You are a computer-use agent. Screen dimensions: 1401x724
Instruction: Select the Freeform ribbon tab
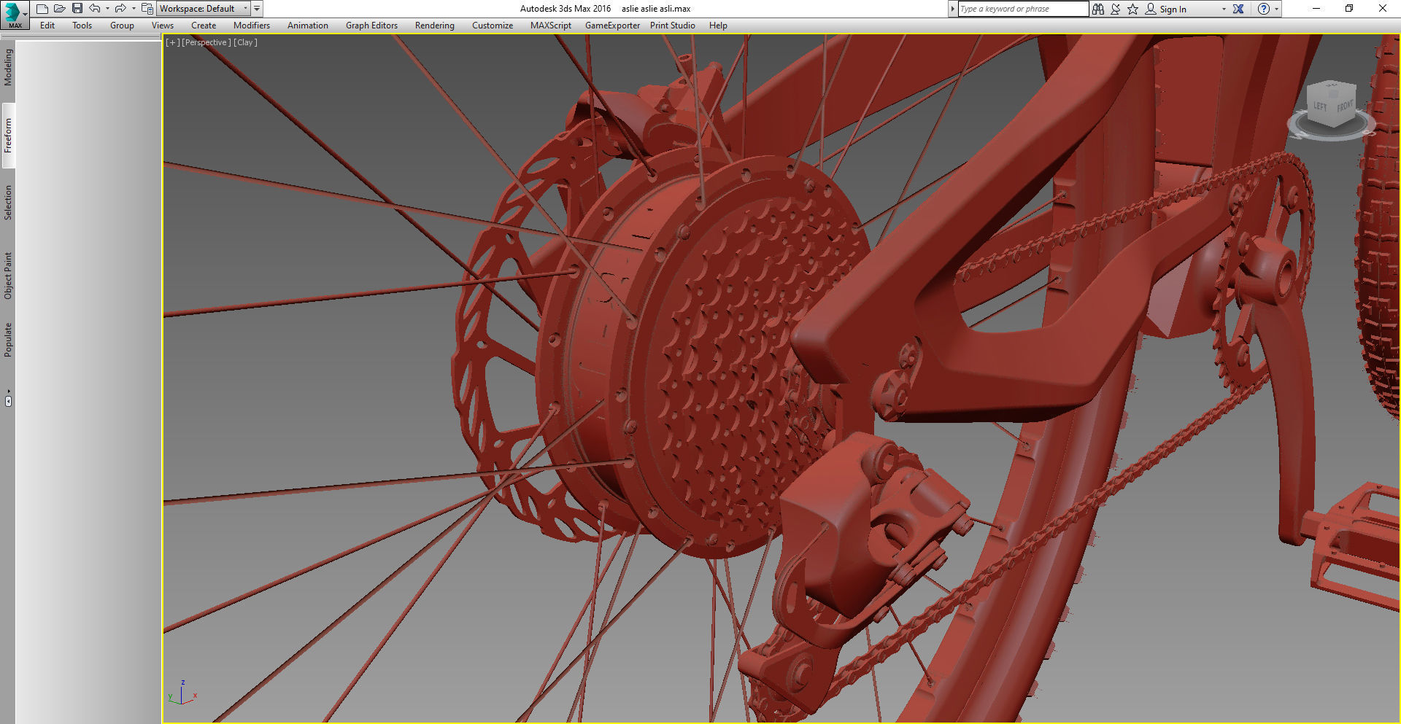coord(8,136)
